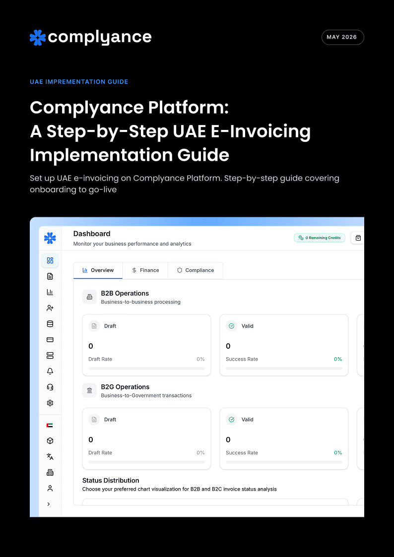Open the notifications bell icon
The width and height of the screenshot is (394, 557).
point(50,371)
